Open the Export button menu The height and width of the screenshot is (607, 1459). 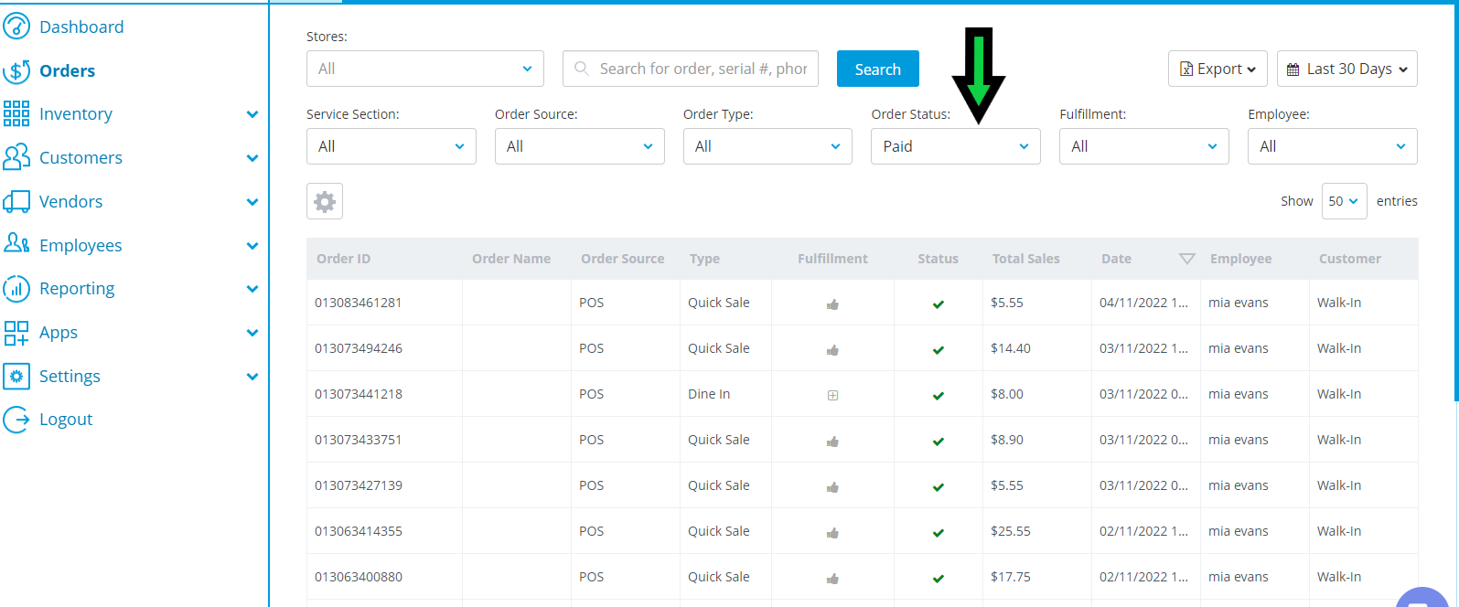click(1217, 69)
